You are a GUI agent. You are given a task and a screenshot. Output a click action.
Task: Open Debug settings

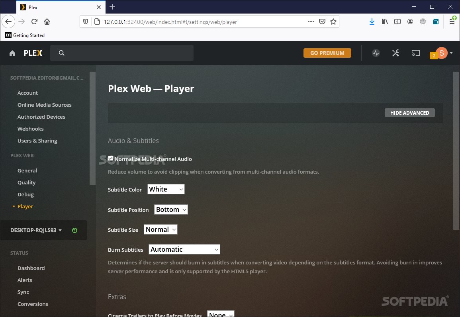[25, 195]
